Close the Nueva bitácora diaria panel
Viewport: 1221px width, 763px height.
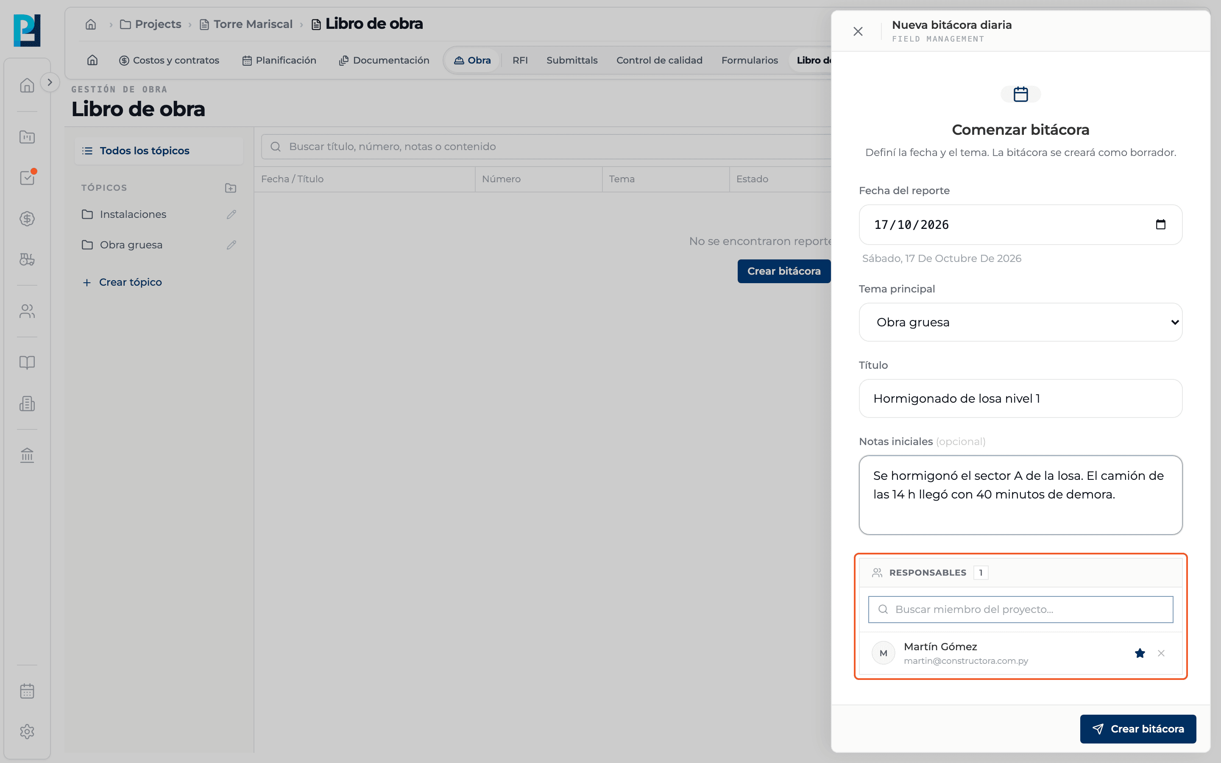[858, 31]
